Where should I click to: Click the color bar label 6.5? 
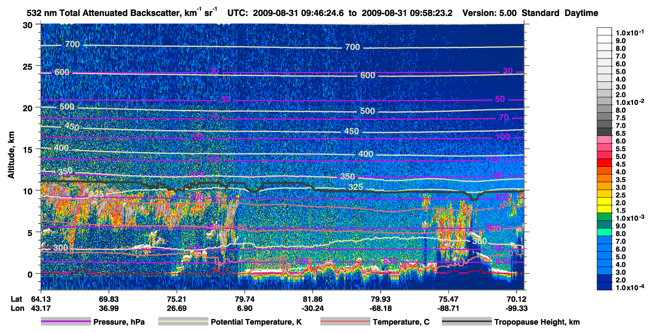[620, 133]
